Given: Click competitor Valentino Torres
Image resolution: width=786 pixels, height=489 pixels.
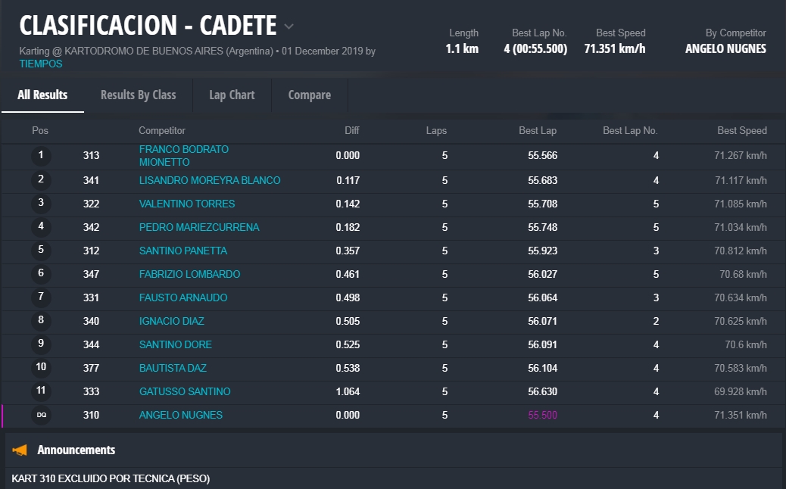Looking at the screenshot, I should point(187,204).
